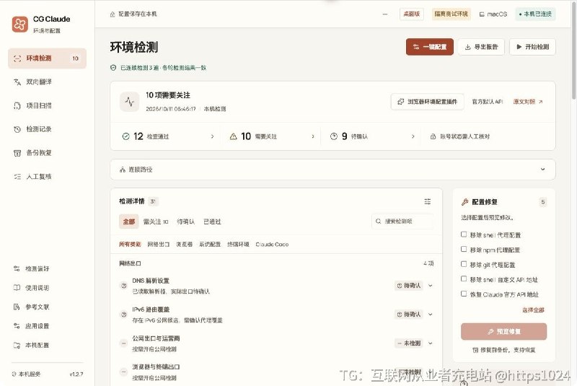The image size is (577, 386).
Task: Click the 选择全部 link
Action: [x=533, y=310]
